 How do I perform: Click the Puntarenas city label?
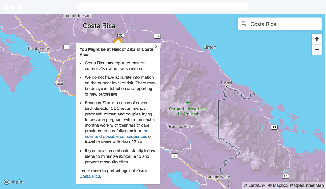coord(39,49)
